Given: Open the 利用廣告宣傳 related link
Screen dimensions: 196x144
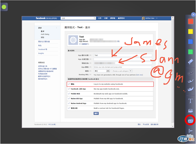Looking at the screenshot, I should point(43,74).
